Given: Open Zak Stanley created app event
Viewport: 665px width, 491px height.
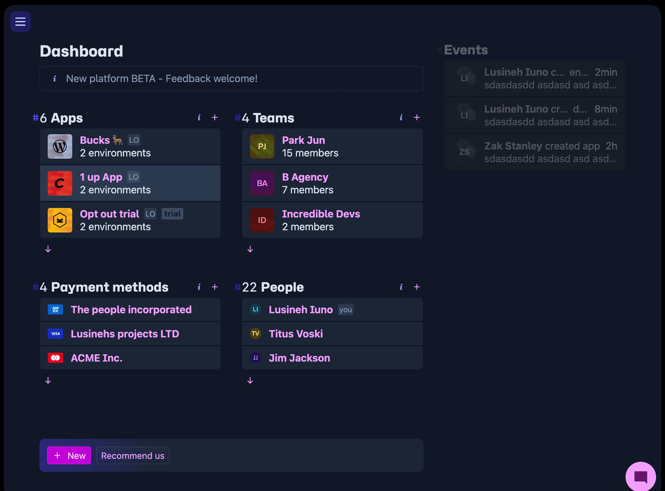Looking at the screenshot, I should pyautogui.click(x=535, y=152).
